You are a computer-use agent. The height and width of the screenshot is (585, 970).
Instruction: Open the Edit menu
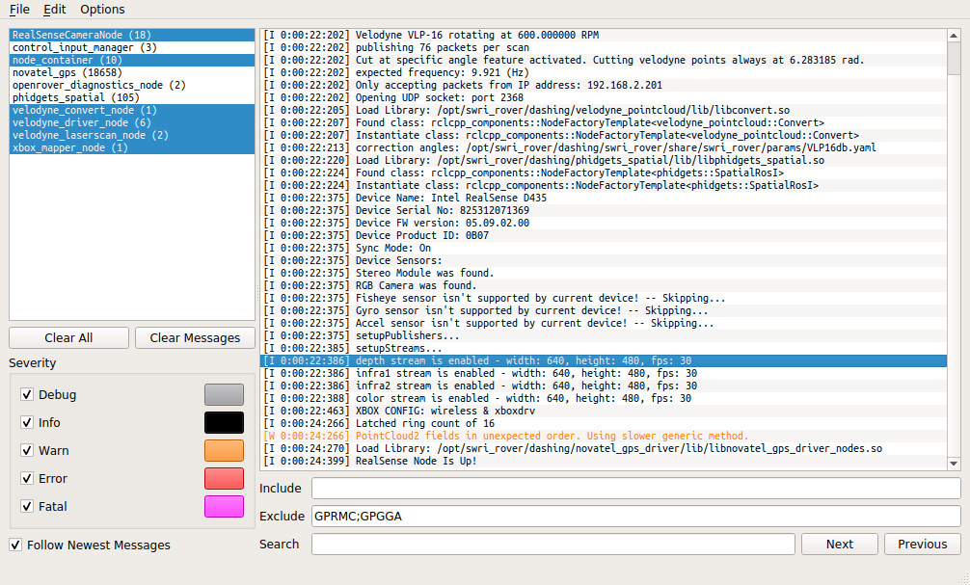pyautogui.click(x=54, y=9)
